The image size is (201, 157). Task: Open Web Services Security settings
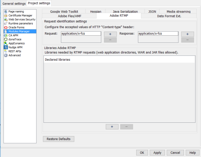[x=22, y=20]
